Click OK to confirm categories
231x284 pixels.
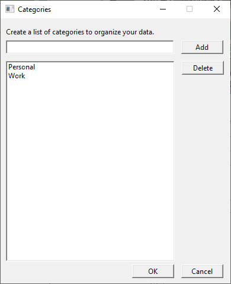pos(153,272)
